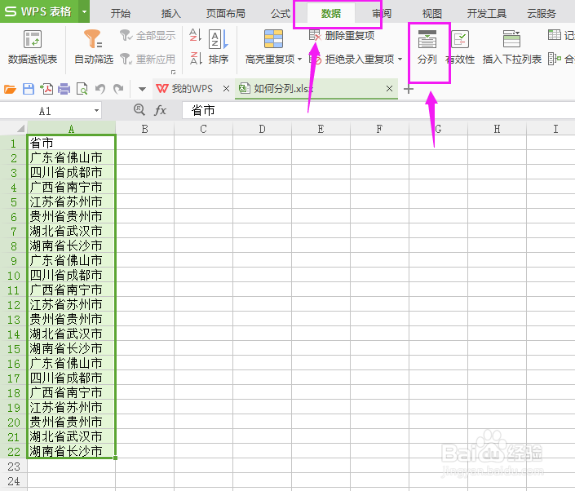Click the zoom lookup icon beside fx
575x491 pixels.
139,109
